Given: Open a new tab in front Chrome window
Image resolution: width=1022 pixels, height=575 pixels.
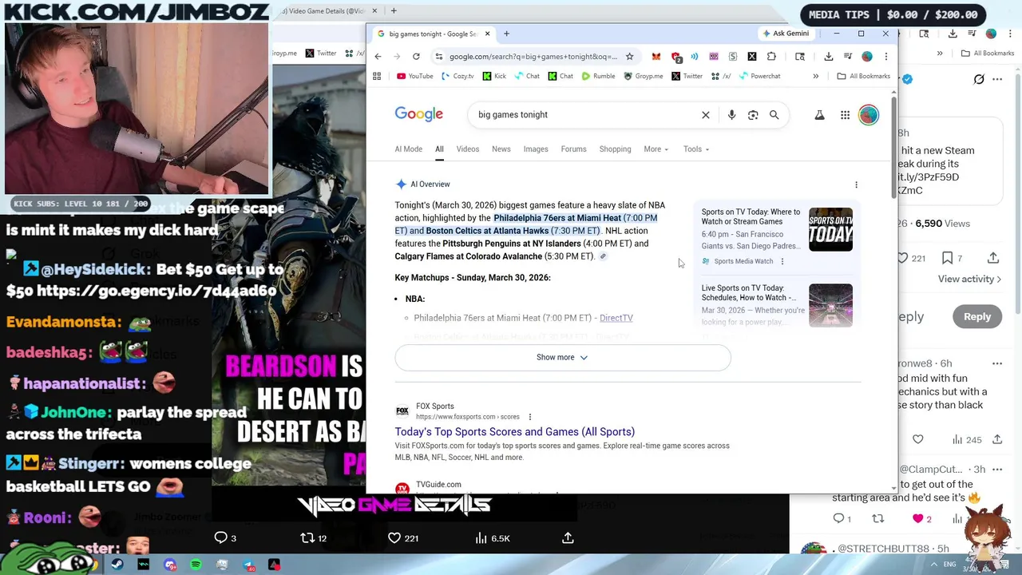Looking at the screenshot, I should click(x=506, y=34).
